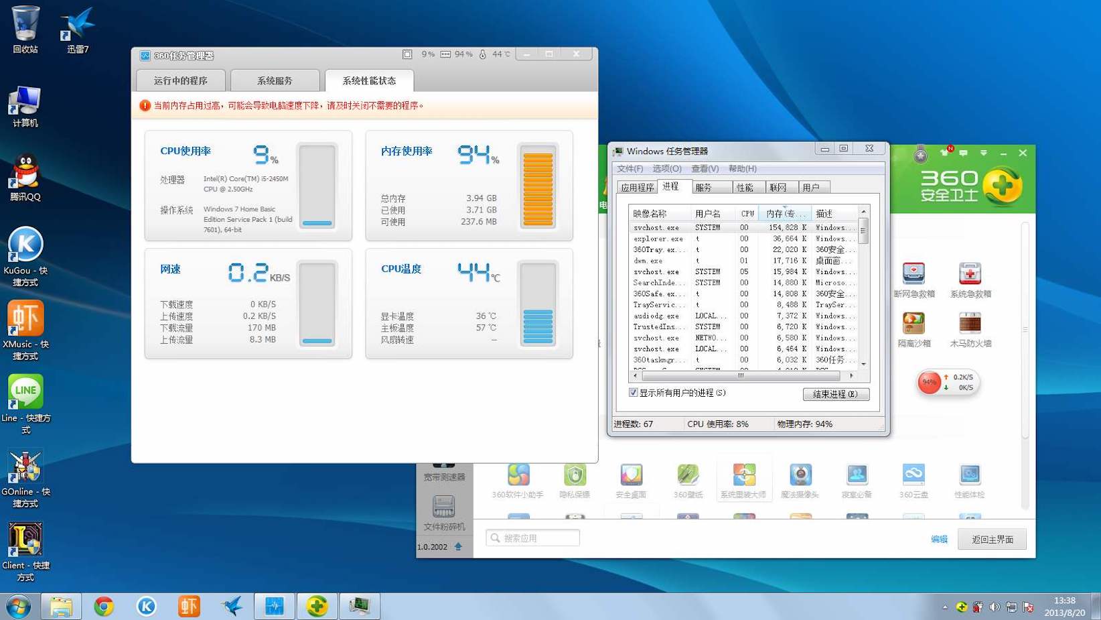
Task: Click the process list horizontal scrollbar
Action: pyautogui.click(x=741, y=376)
